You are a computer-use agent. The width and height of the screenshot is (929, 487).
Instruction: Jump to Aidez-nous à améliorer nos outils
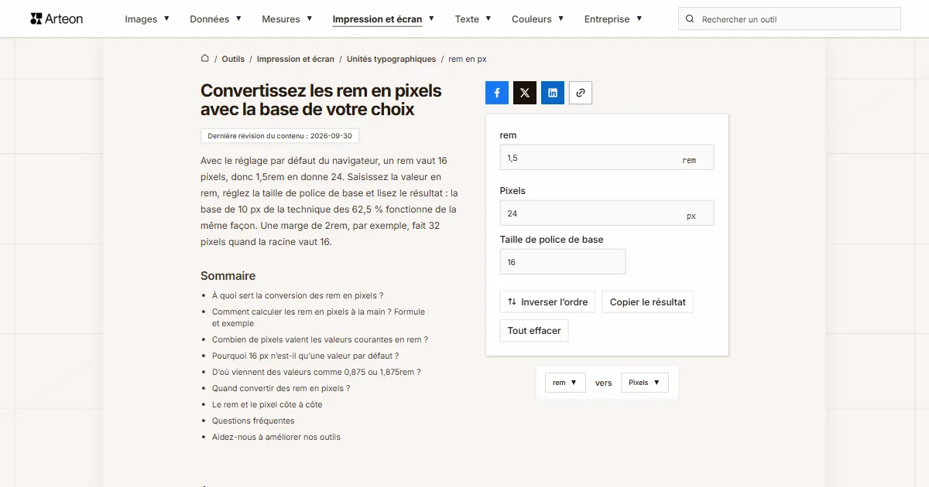pos(276,437)
